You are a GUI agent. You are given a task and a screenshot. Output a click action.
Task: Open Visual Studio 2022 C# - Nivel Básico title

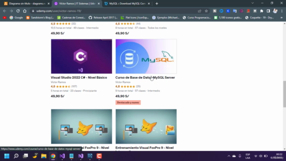(79, 77)
